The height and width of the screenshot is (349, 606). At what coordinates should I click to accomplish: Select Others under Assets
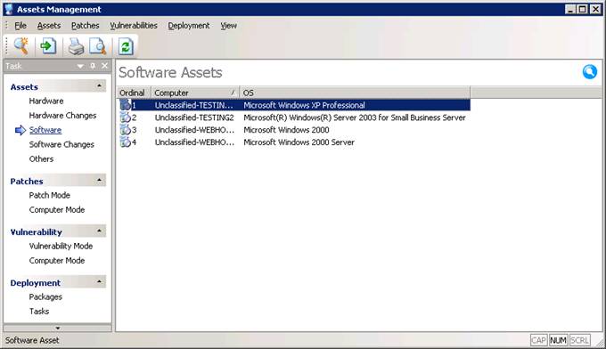click(x=41, y=159)
